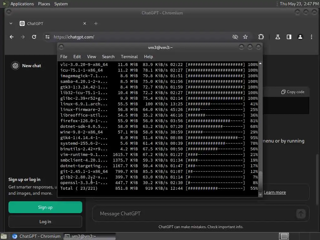Go back using the browser back arrow

tap(12, 37)
